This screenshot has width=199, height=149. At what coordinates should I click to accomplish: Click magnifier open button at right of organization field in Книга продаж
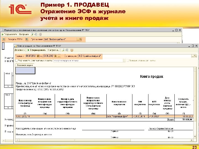point(195,56)
